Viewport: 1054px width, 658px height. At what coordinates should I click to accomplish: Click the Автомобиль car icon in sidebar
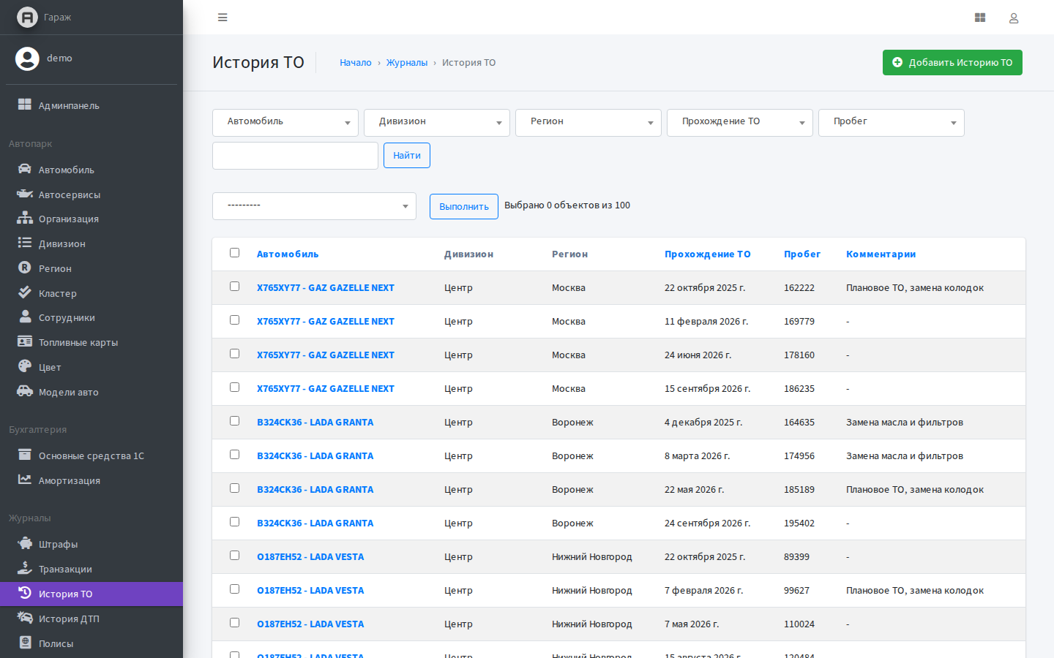tap(25, 169)
